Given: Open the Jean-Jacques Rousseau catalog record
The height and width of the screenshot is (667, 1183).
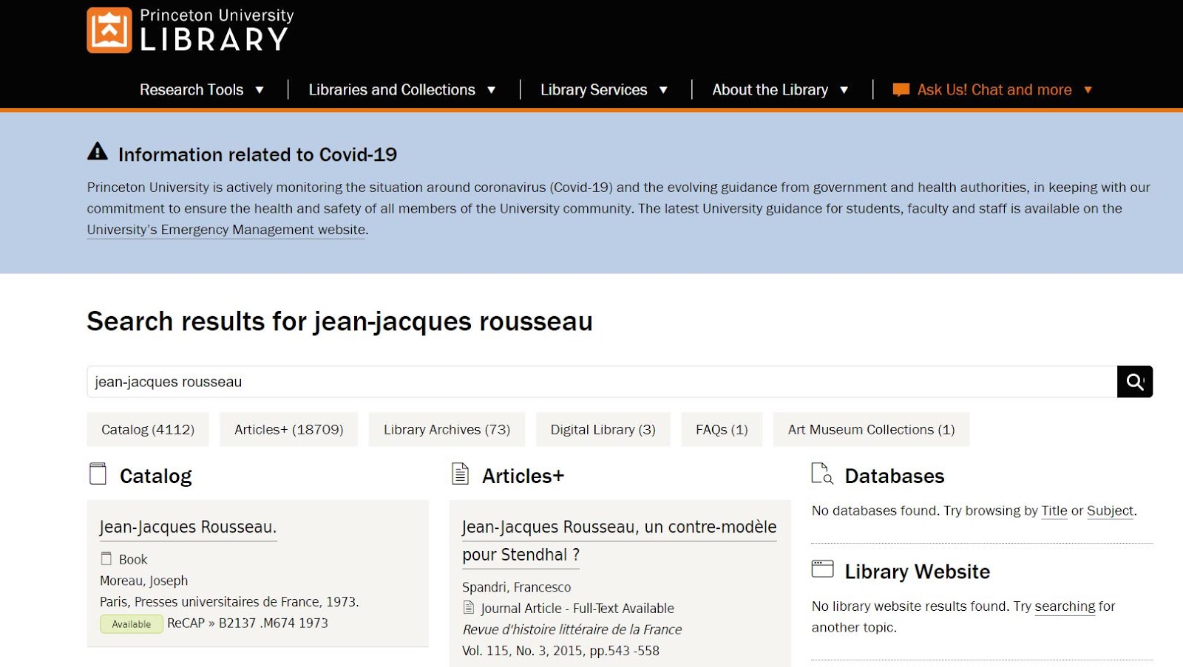Looking at the screenshot, I should 188,527.
